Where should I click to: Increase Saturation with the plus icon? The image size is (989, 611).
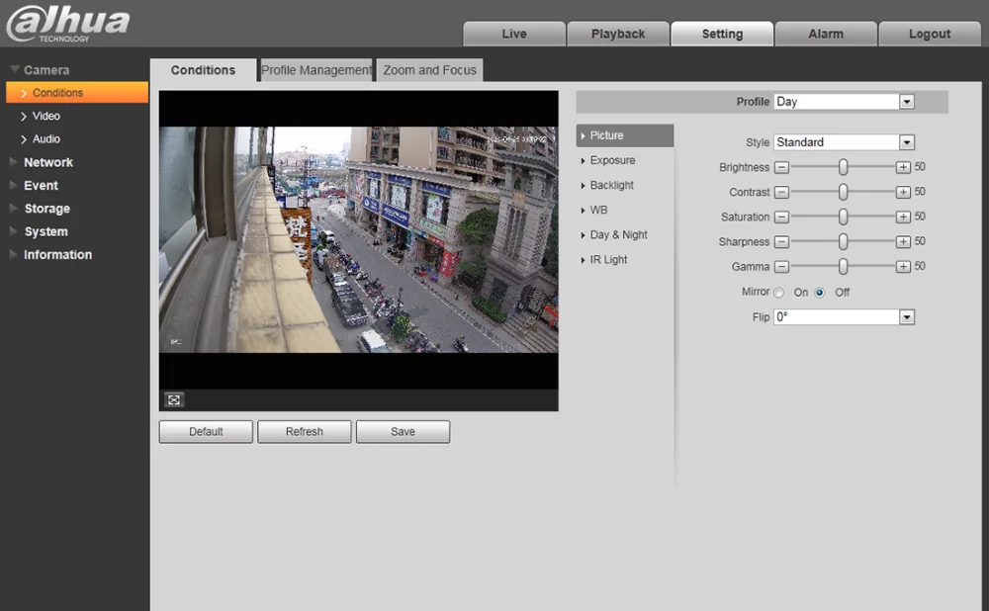pos(903,217)
